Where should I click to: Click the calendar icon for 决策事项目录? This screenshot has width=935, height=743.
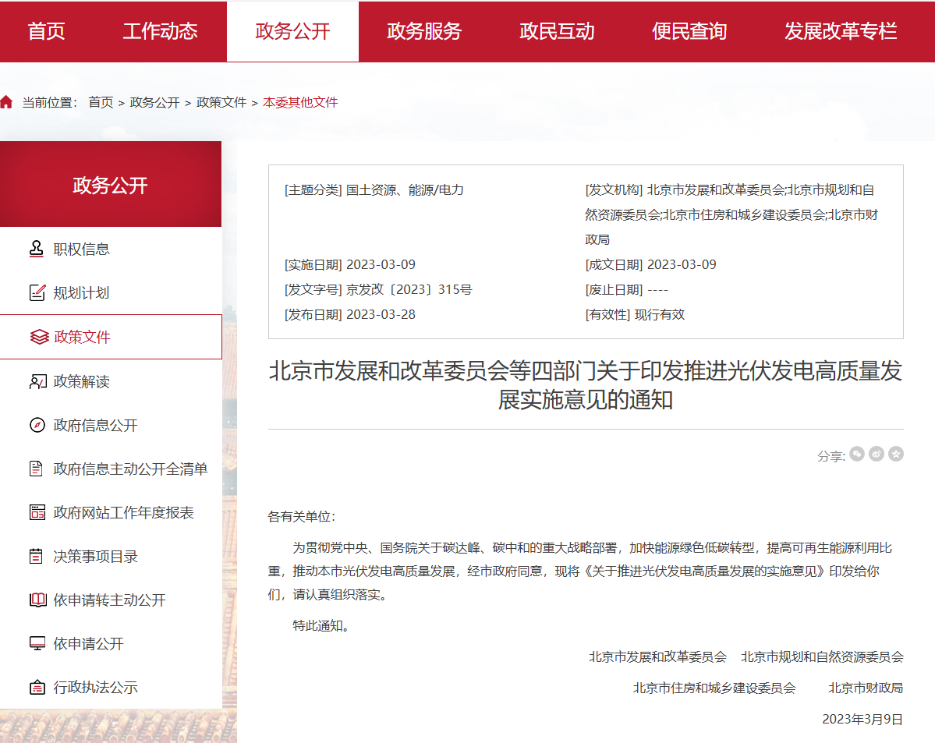pos(37,556)
